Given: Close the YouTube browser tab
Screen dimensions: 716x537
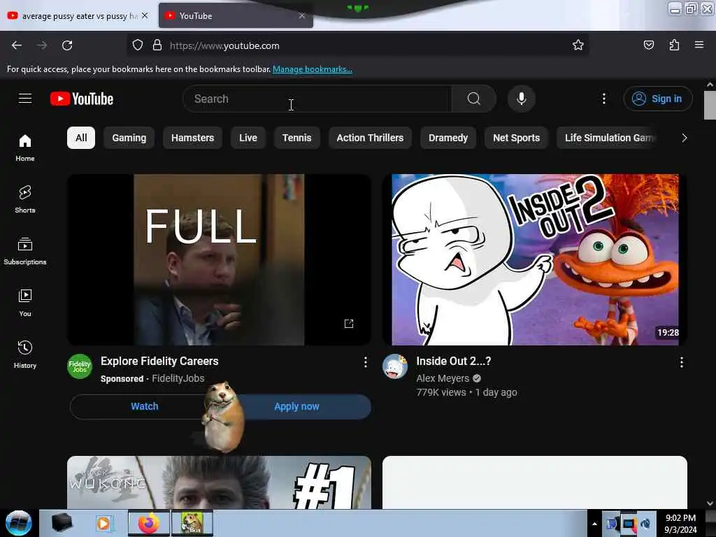Looking at the screenshot, I should click(302, 15).
